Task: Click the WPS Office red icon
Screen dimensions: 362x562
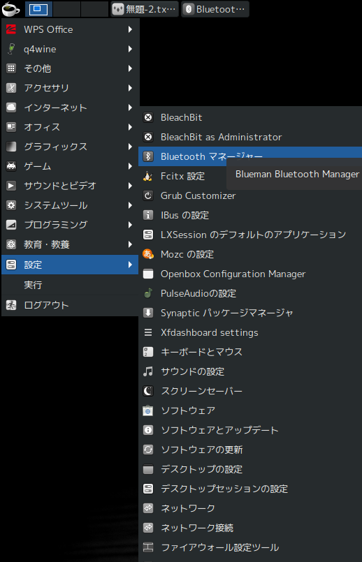Action: (11, 29)
